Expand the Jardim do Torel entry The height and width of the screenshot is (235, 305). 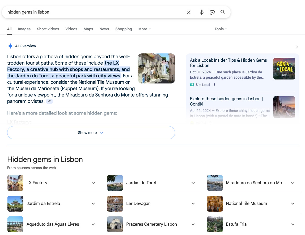pyautogui.click(x=193, y=183)
